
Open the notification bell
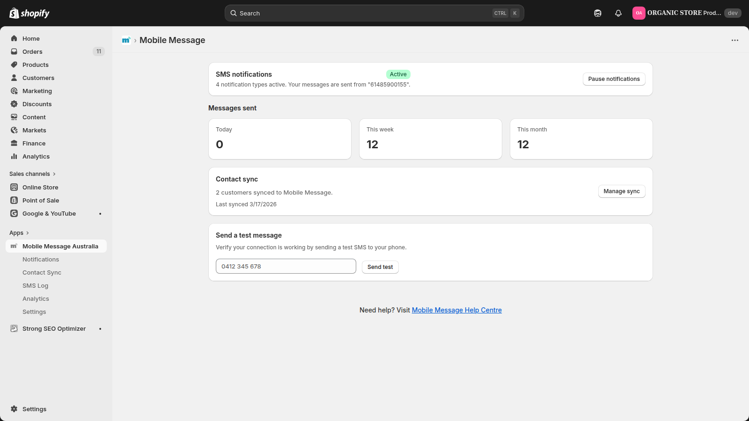pos(618,13)
